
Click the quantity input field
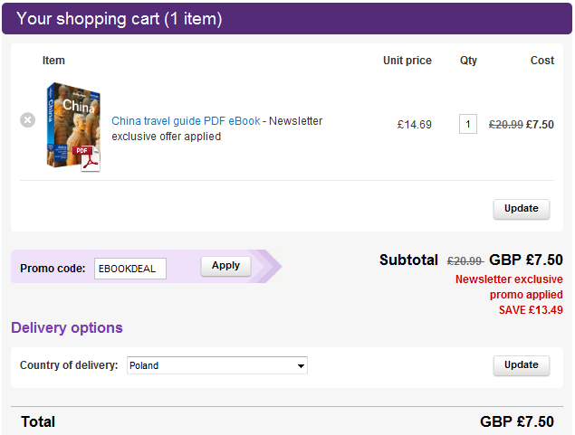coord(468,124)
